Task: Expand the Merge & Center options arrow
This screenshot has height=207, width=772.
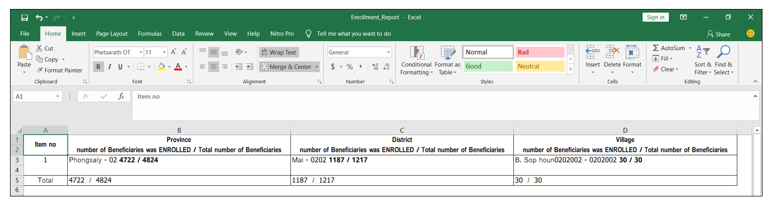Action: [316, 67]
